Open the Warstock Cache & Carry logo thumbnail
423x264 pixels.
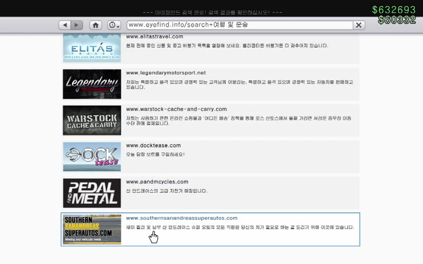[x=92, y=120]
